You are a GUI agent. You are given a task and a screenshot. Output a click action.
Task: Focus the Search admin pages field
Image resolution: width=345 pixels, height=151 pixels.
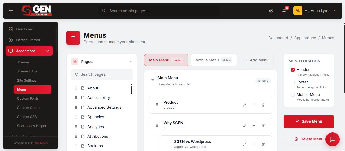tap(159, 11)
